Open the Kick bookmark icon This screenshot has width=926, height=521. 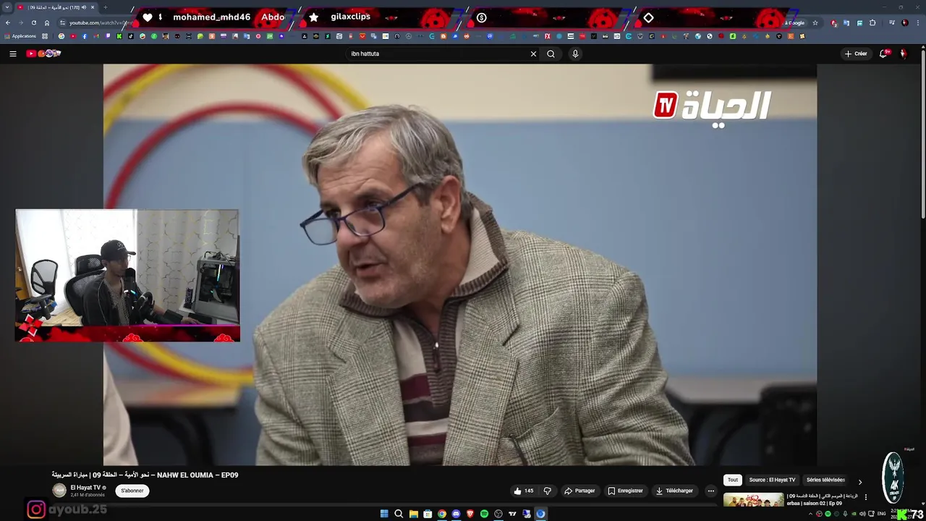(119, 36)
